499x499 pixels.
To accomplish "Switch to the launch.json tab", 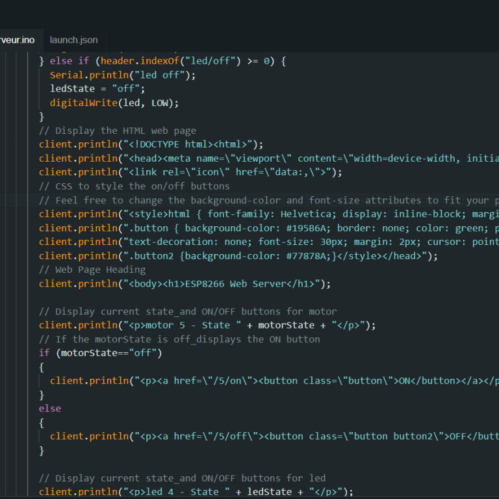I will click(73, 40).
